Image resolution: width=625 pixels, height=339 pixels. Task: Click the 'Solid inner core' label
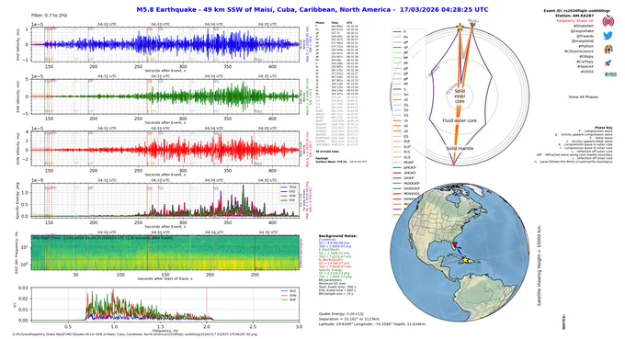(x=460, y=96)
